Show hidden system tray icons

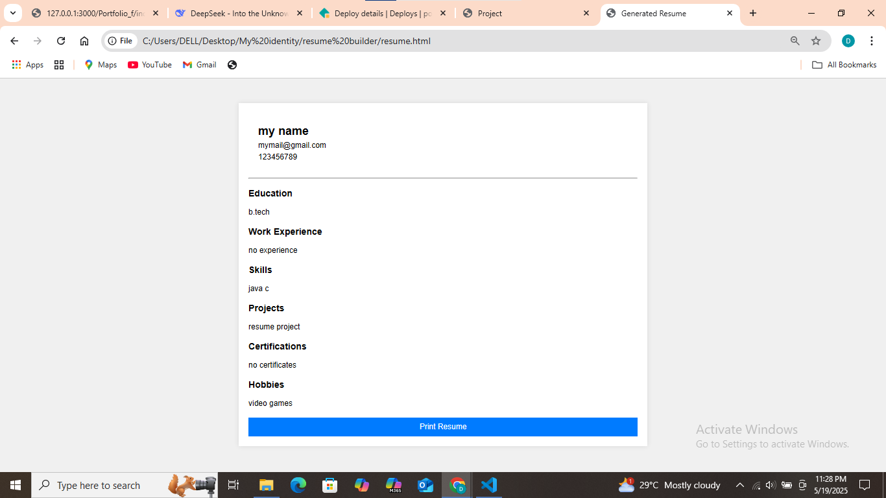pos(739,485)
